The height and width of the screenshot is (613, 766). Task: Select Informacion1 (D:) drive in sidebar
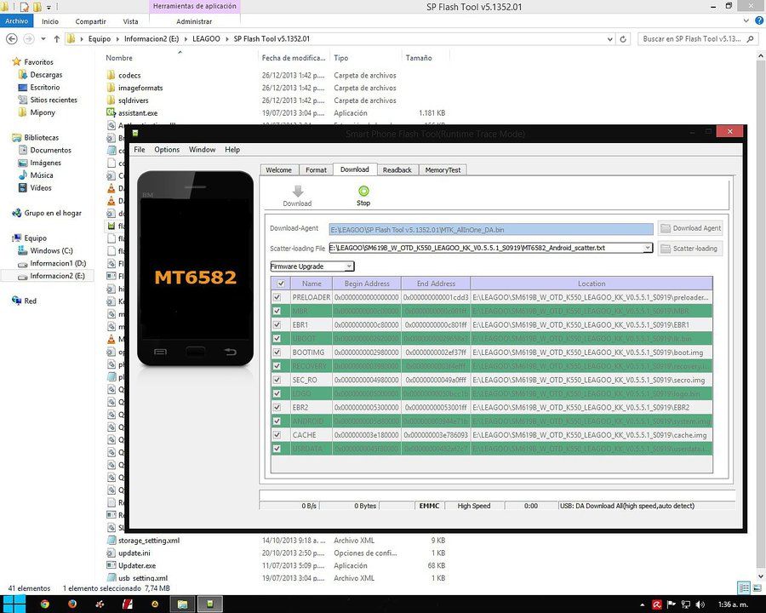tap(58, 263)
